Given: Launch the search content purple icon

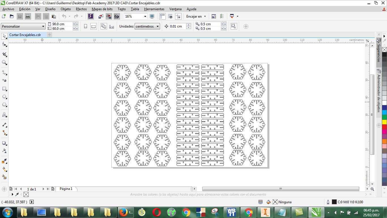Looking at the screenshot, I should [x=90, y=16].
